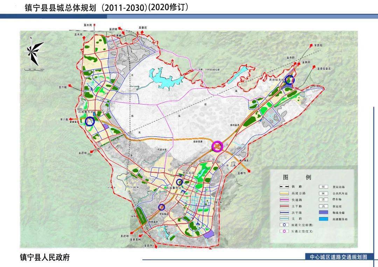Click the 铁路 legend label

tap(296, 187)
